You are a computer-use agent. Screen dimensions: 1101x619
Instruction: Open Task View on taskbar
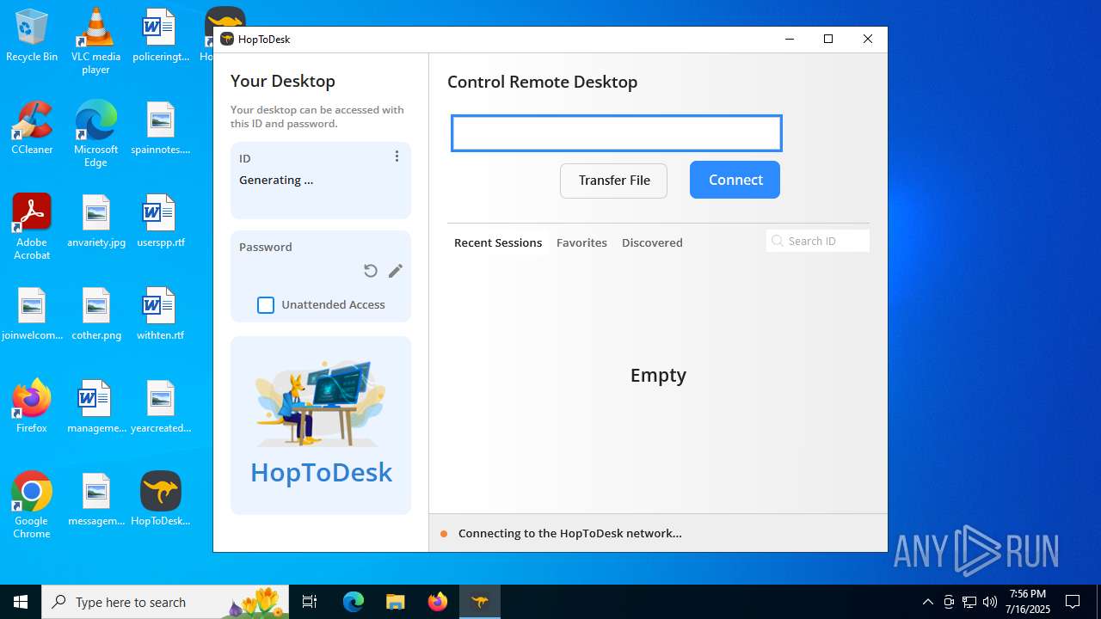pos(311,602)
